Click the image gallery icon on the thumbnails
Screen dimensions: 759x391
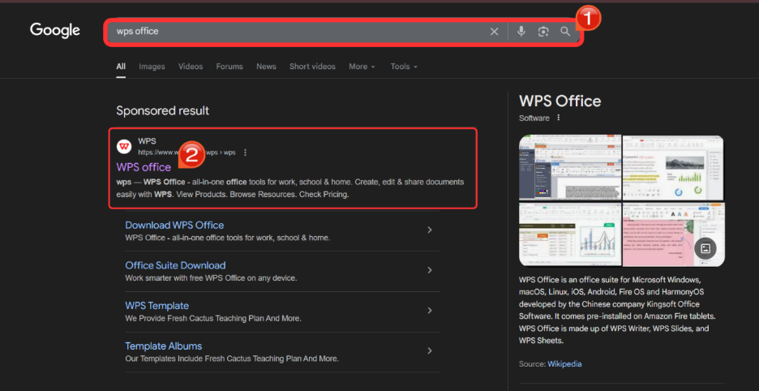click(705, 248)
